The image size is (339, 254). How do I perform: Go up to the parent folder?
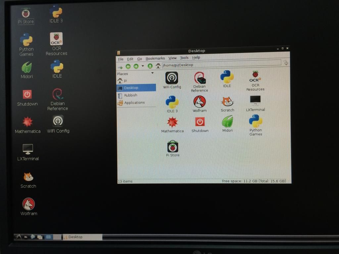click(x=150, y=66)
